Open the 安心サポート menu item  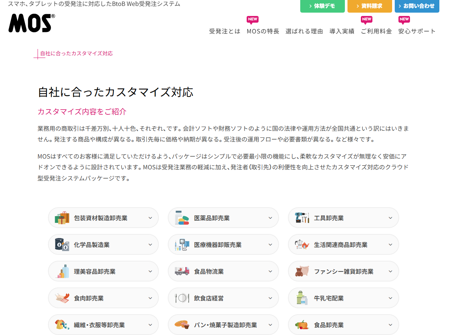click(417, 31)
